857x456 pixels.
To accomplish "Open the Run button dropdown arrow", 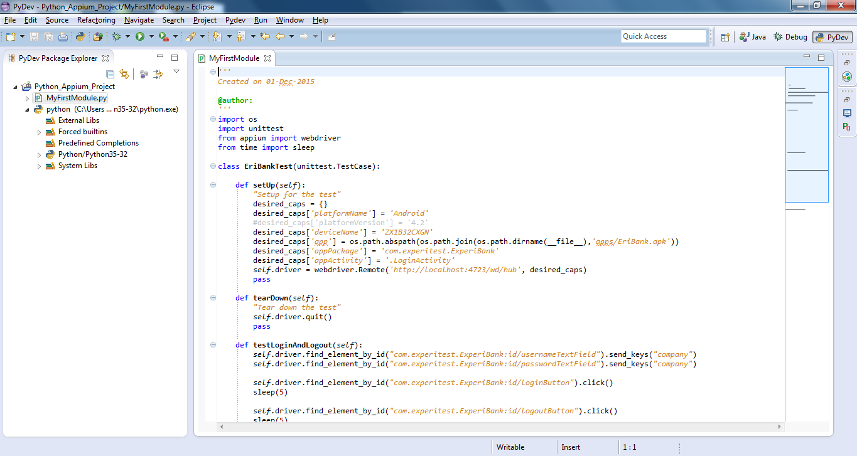I will [x=151, y=36].
